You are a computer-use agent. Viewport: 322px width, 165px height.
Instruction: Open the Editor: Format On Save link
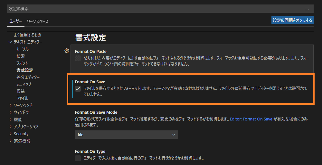coord(251,119)
